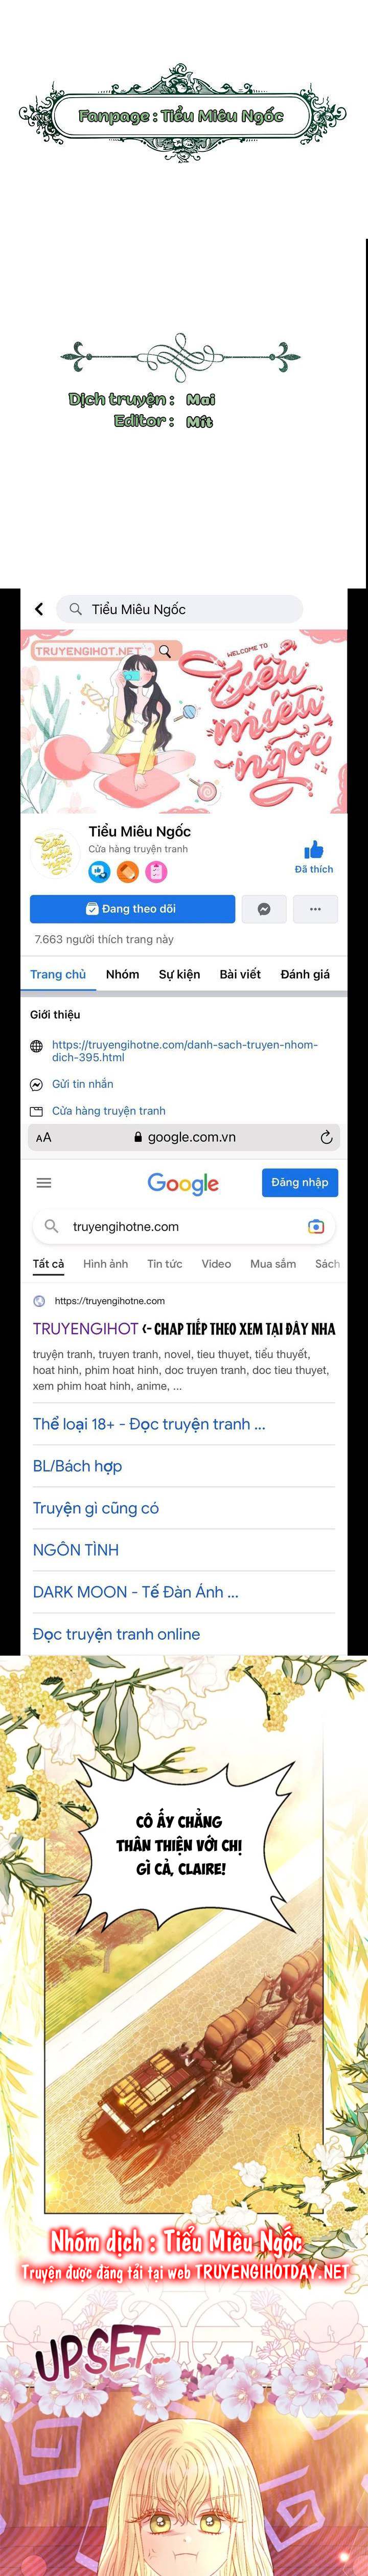This screenshot has height=2576, width=368.
Task: Open the BL/Bách hợp sitelink
Action: [x=77, y=1466]
